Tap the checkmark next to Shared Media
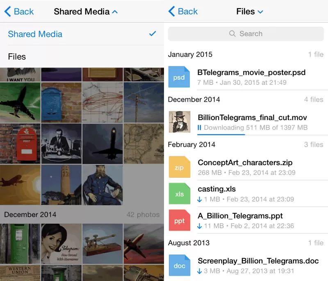Screen dimensions: 328x281 click(153, 34)
